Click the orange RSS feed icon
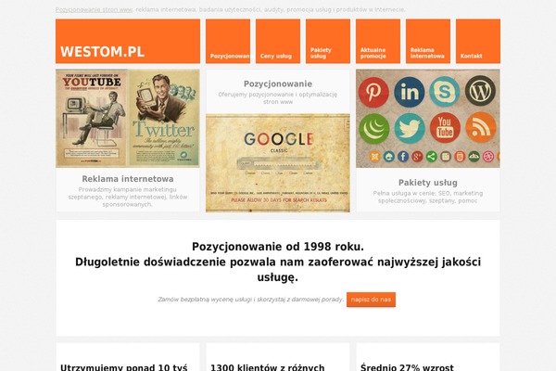 (480, 127)
